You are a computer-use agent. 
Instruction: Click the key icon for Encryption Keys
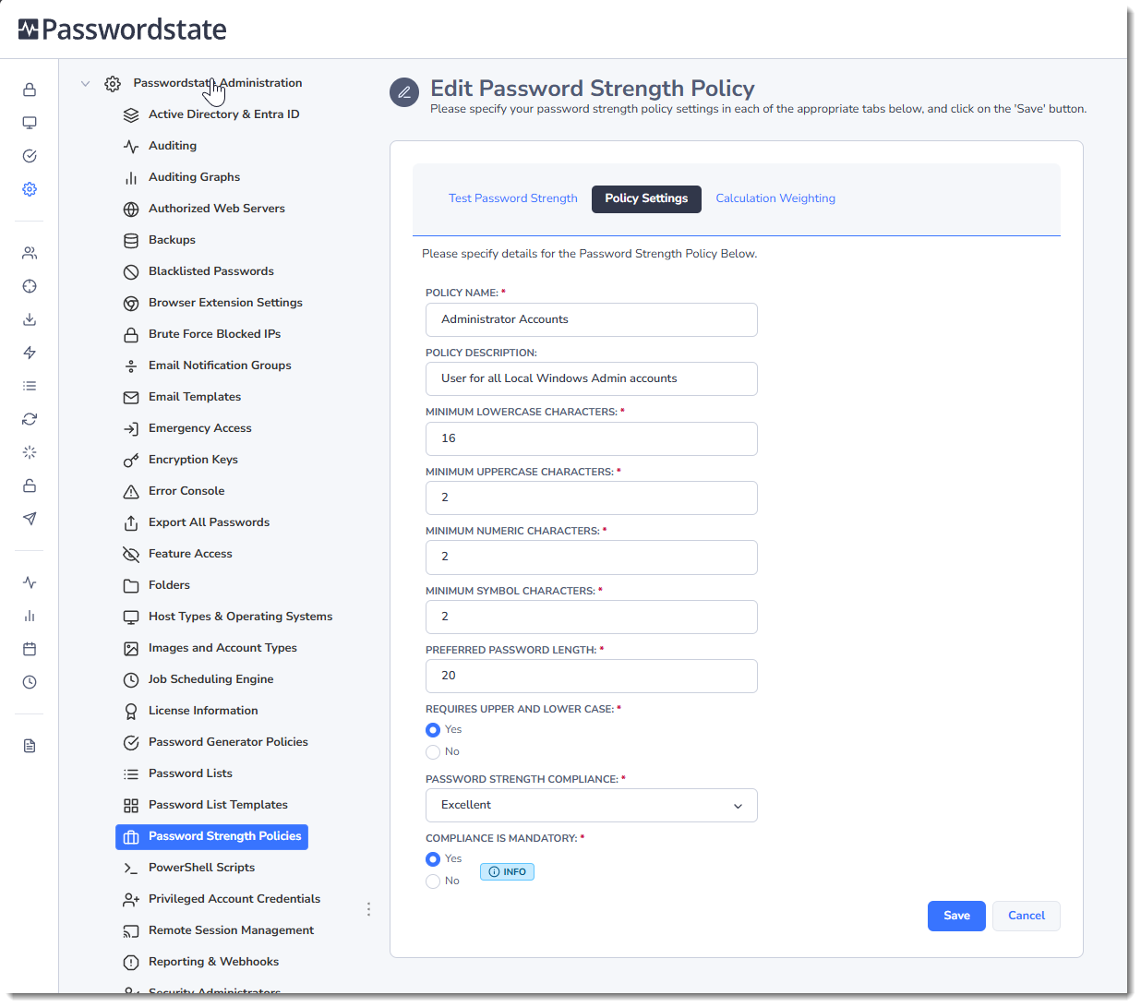(131, 461)
